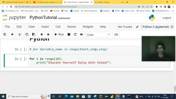
Task: Open the Insert menu
Action: coord(45,27)
